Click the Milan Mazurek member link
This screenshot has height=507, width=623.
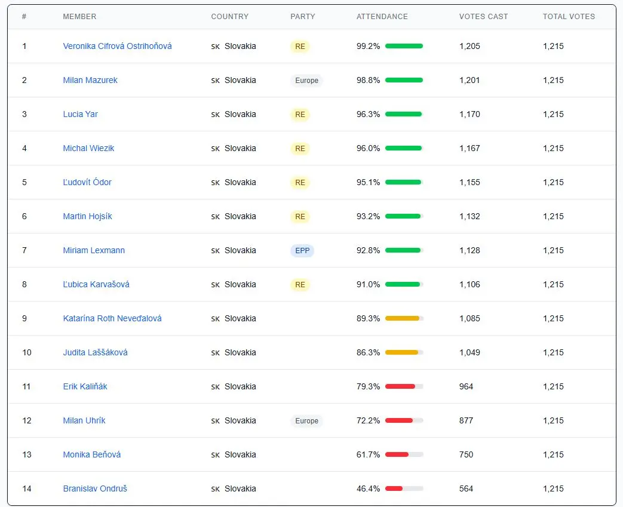coord(90,80)
